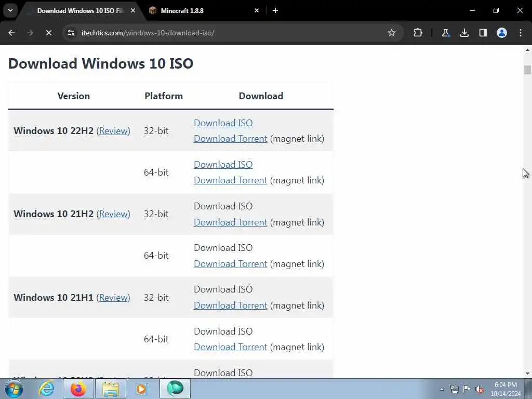Switch to the Minecraft 1.8.8 tab
The height and width of the screenshot is (399, 532).
click(x=202, y=10)
